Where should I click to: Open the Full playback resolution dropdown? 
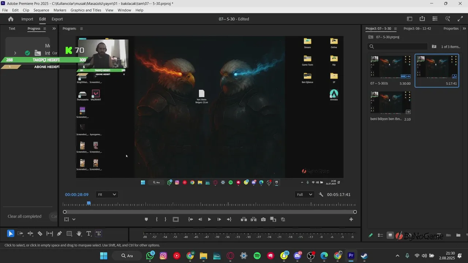305,195
